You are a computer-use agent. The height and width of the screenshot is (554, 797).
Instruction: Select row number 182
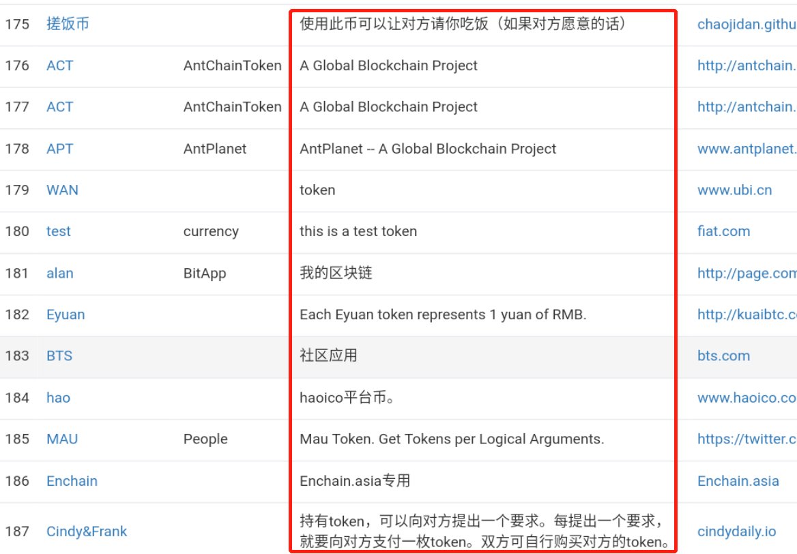coord(17,315)
